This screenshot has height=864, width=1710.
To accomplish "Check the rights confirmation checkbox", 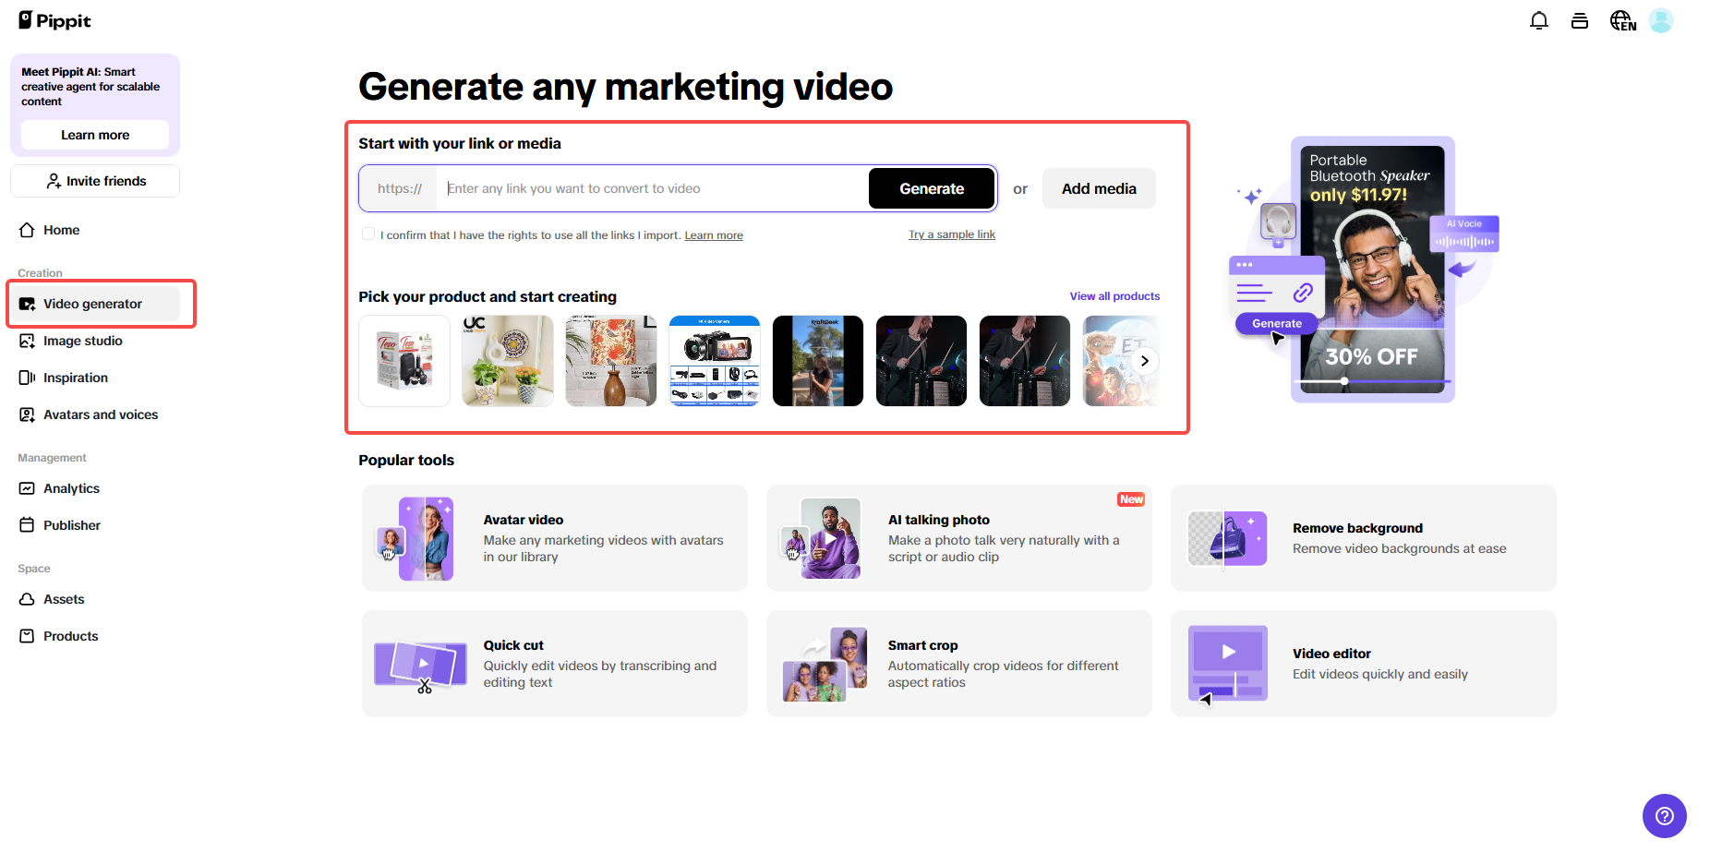I will 368,234.
